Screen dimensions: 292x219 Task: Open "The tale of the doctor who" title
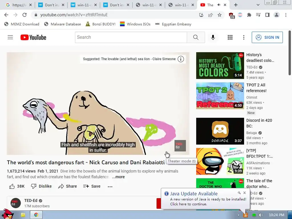[x=259, y=184]
